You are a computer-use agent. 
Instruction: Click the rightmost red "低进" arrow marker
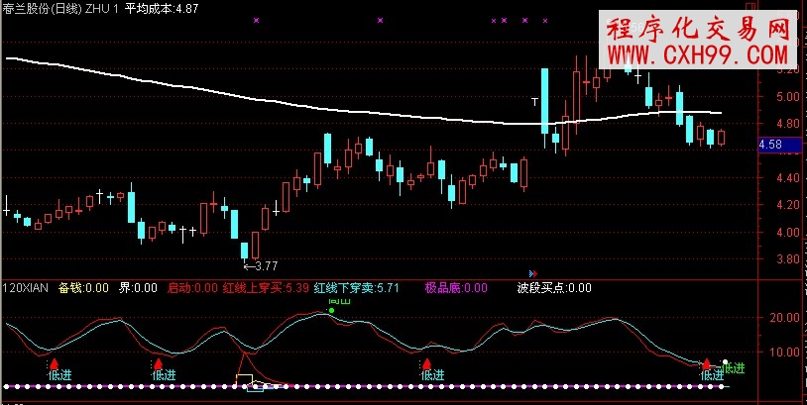point(707,364)
